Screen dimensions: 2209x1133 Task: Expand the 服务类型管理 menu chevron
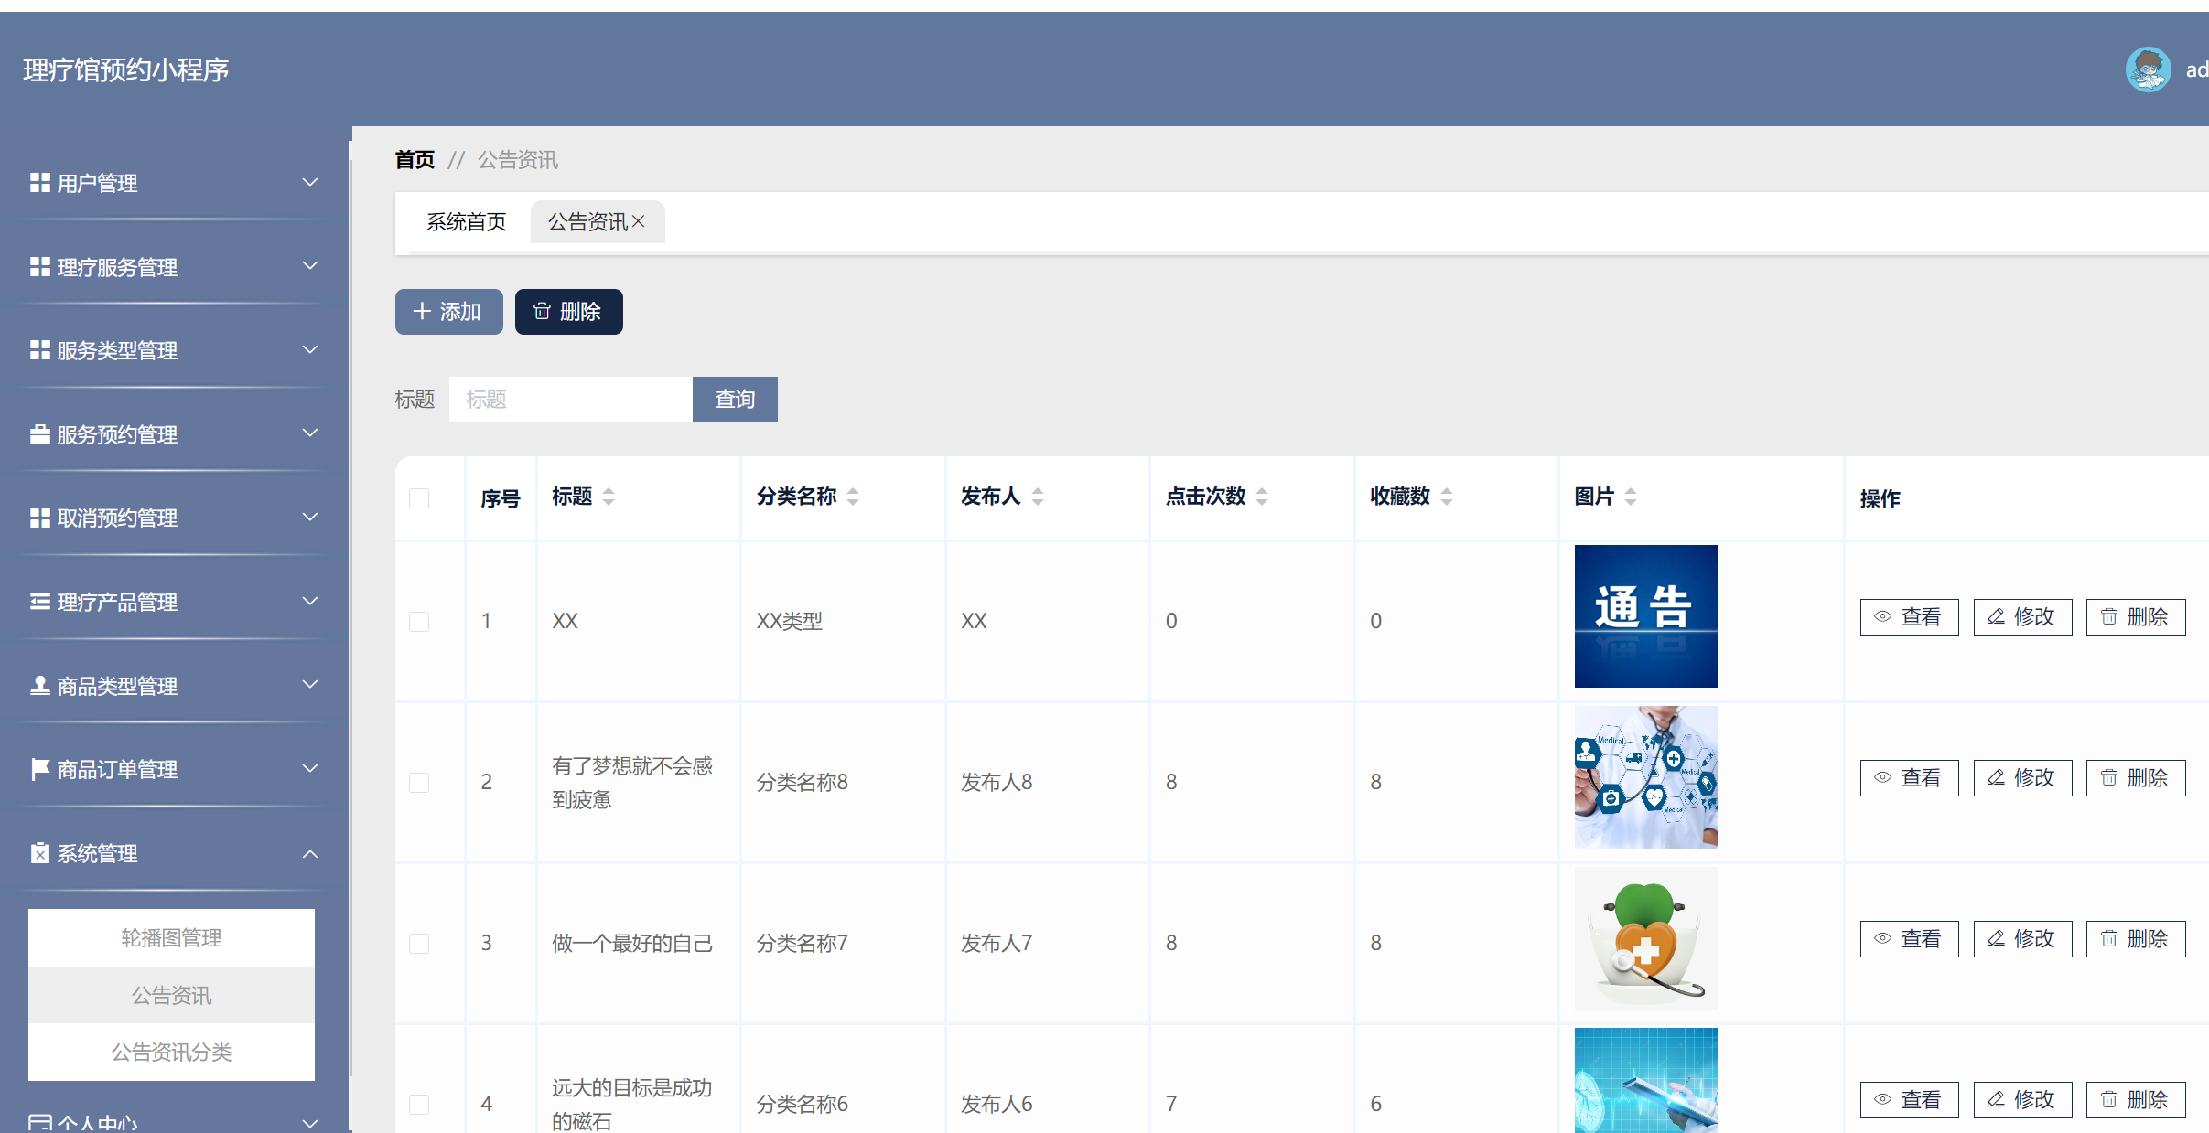pyautogui.click(x=310, y=349)
